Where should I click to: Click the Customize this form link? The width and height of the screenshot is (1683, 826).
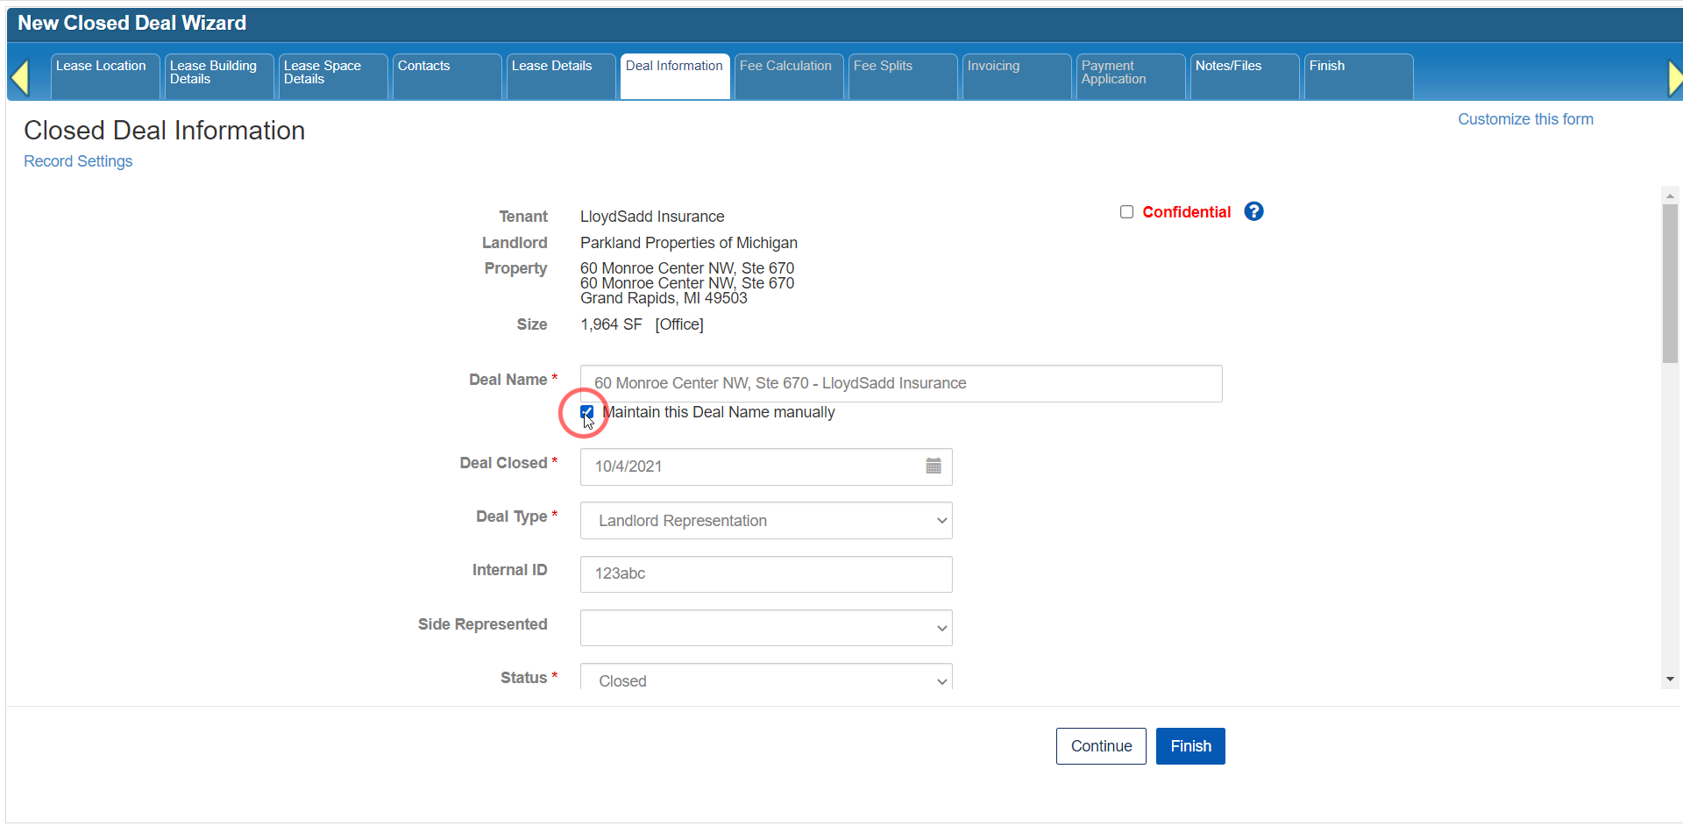coord(1524,119)
